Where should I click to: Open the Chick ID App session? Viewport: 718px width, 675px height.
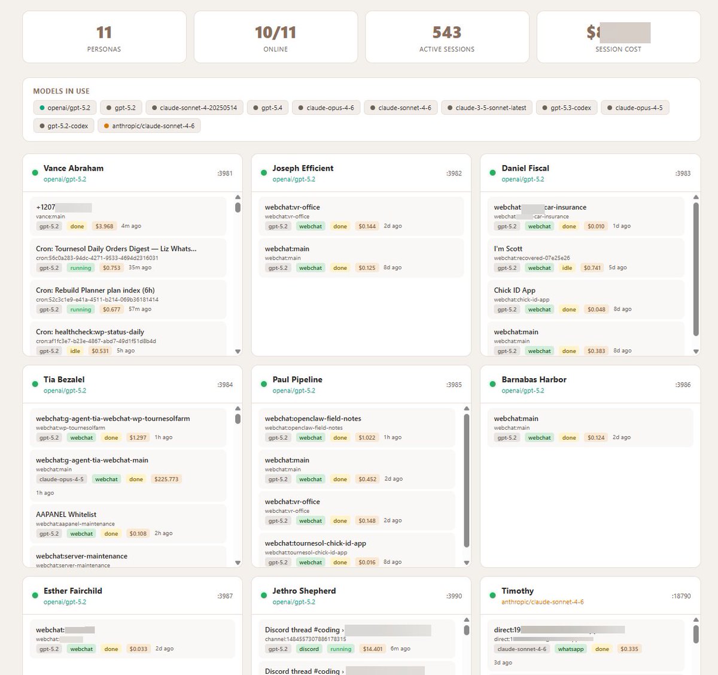586,299
